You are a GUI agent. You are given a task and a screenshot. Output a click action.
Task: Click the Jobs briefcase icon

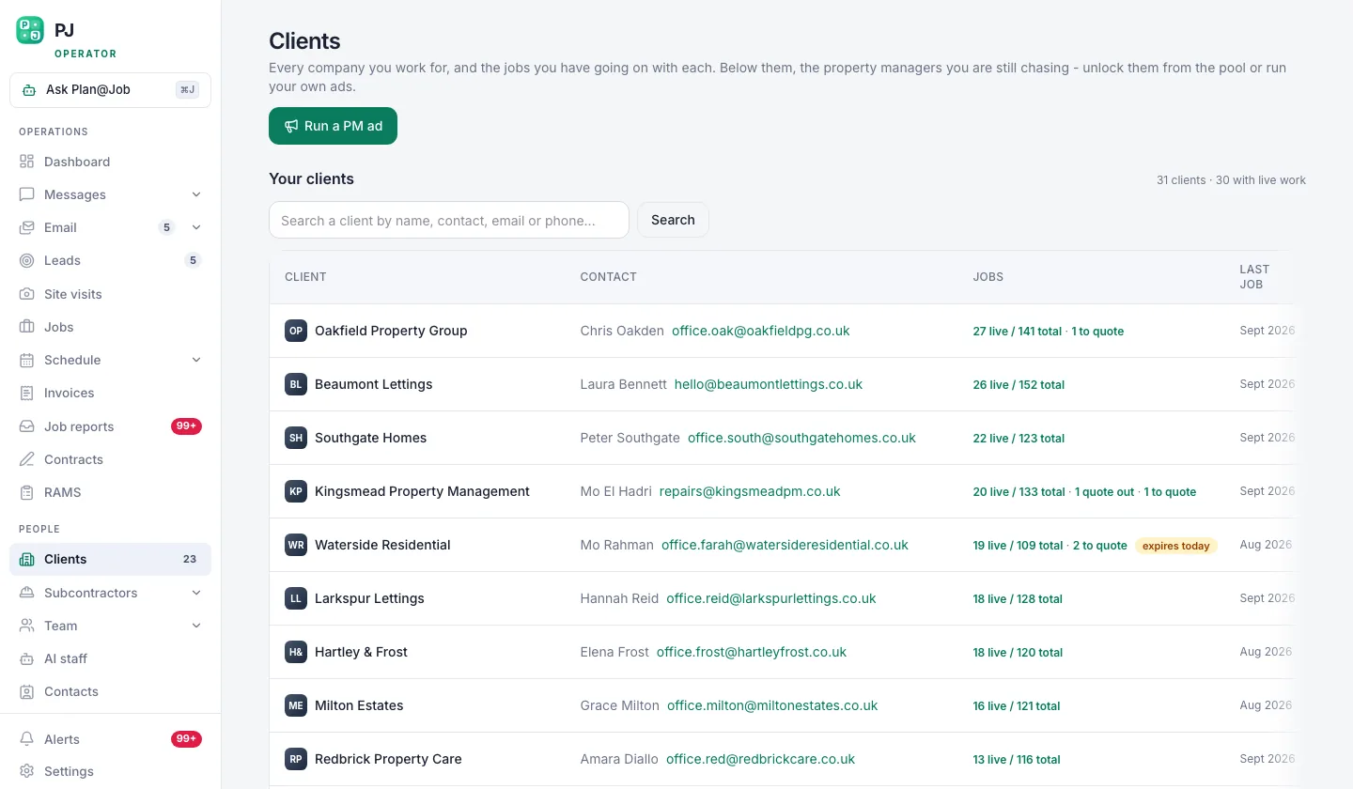pyautogui.click(x=26, y=327)
